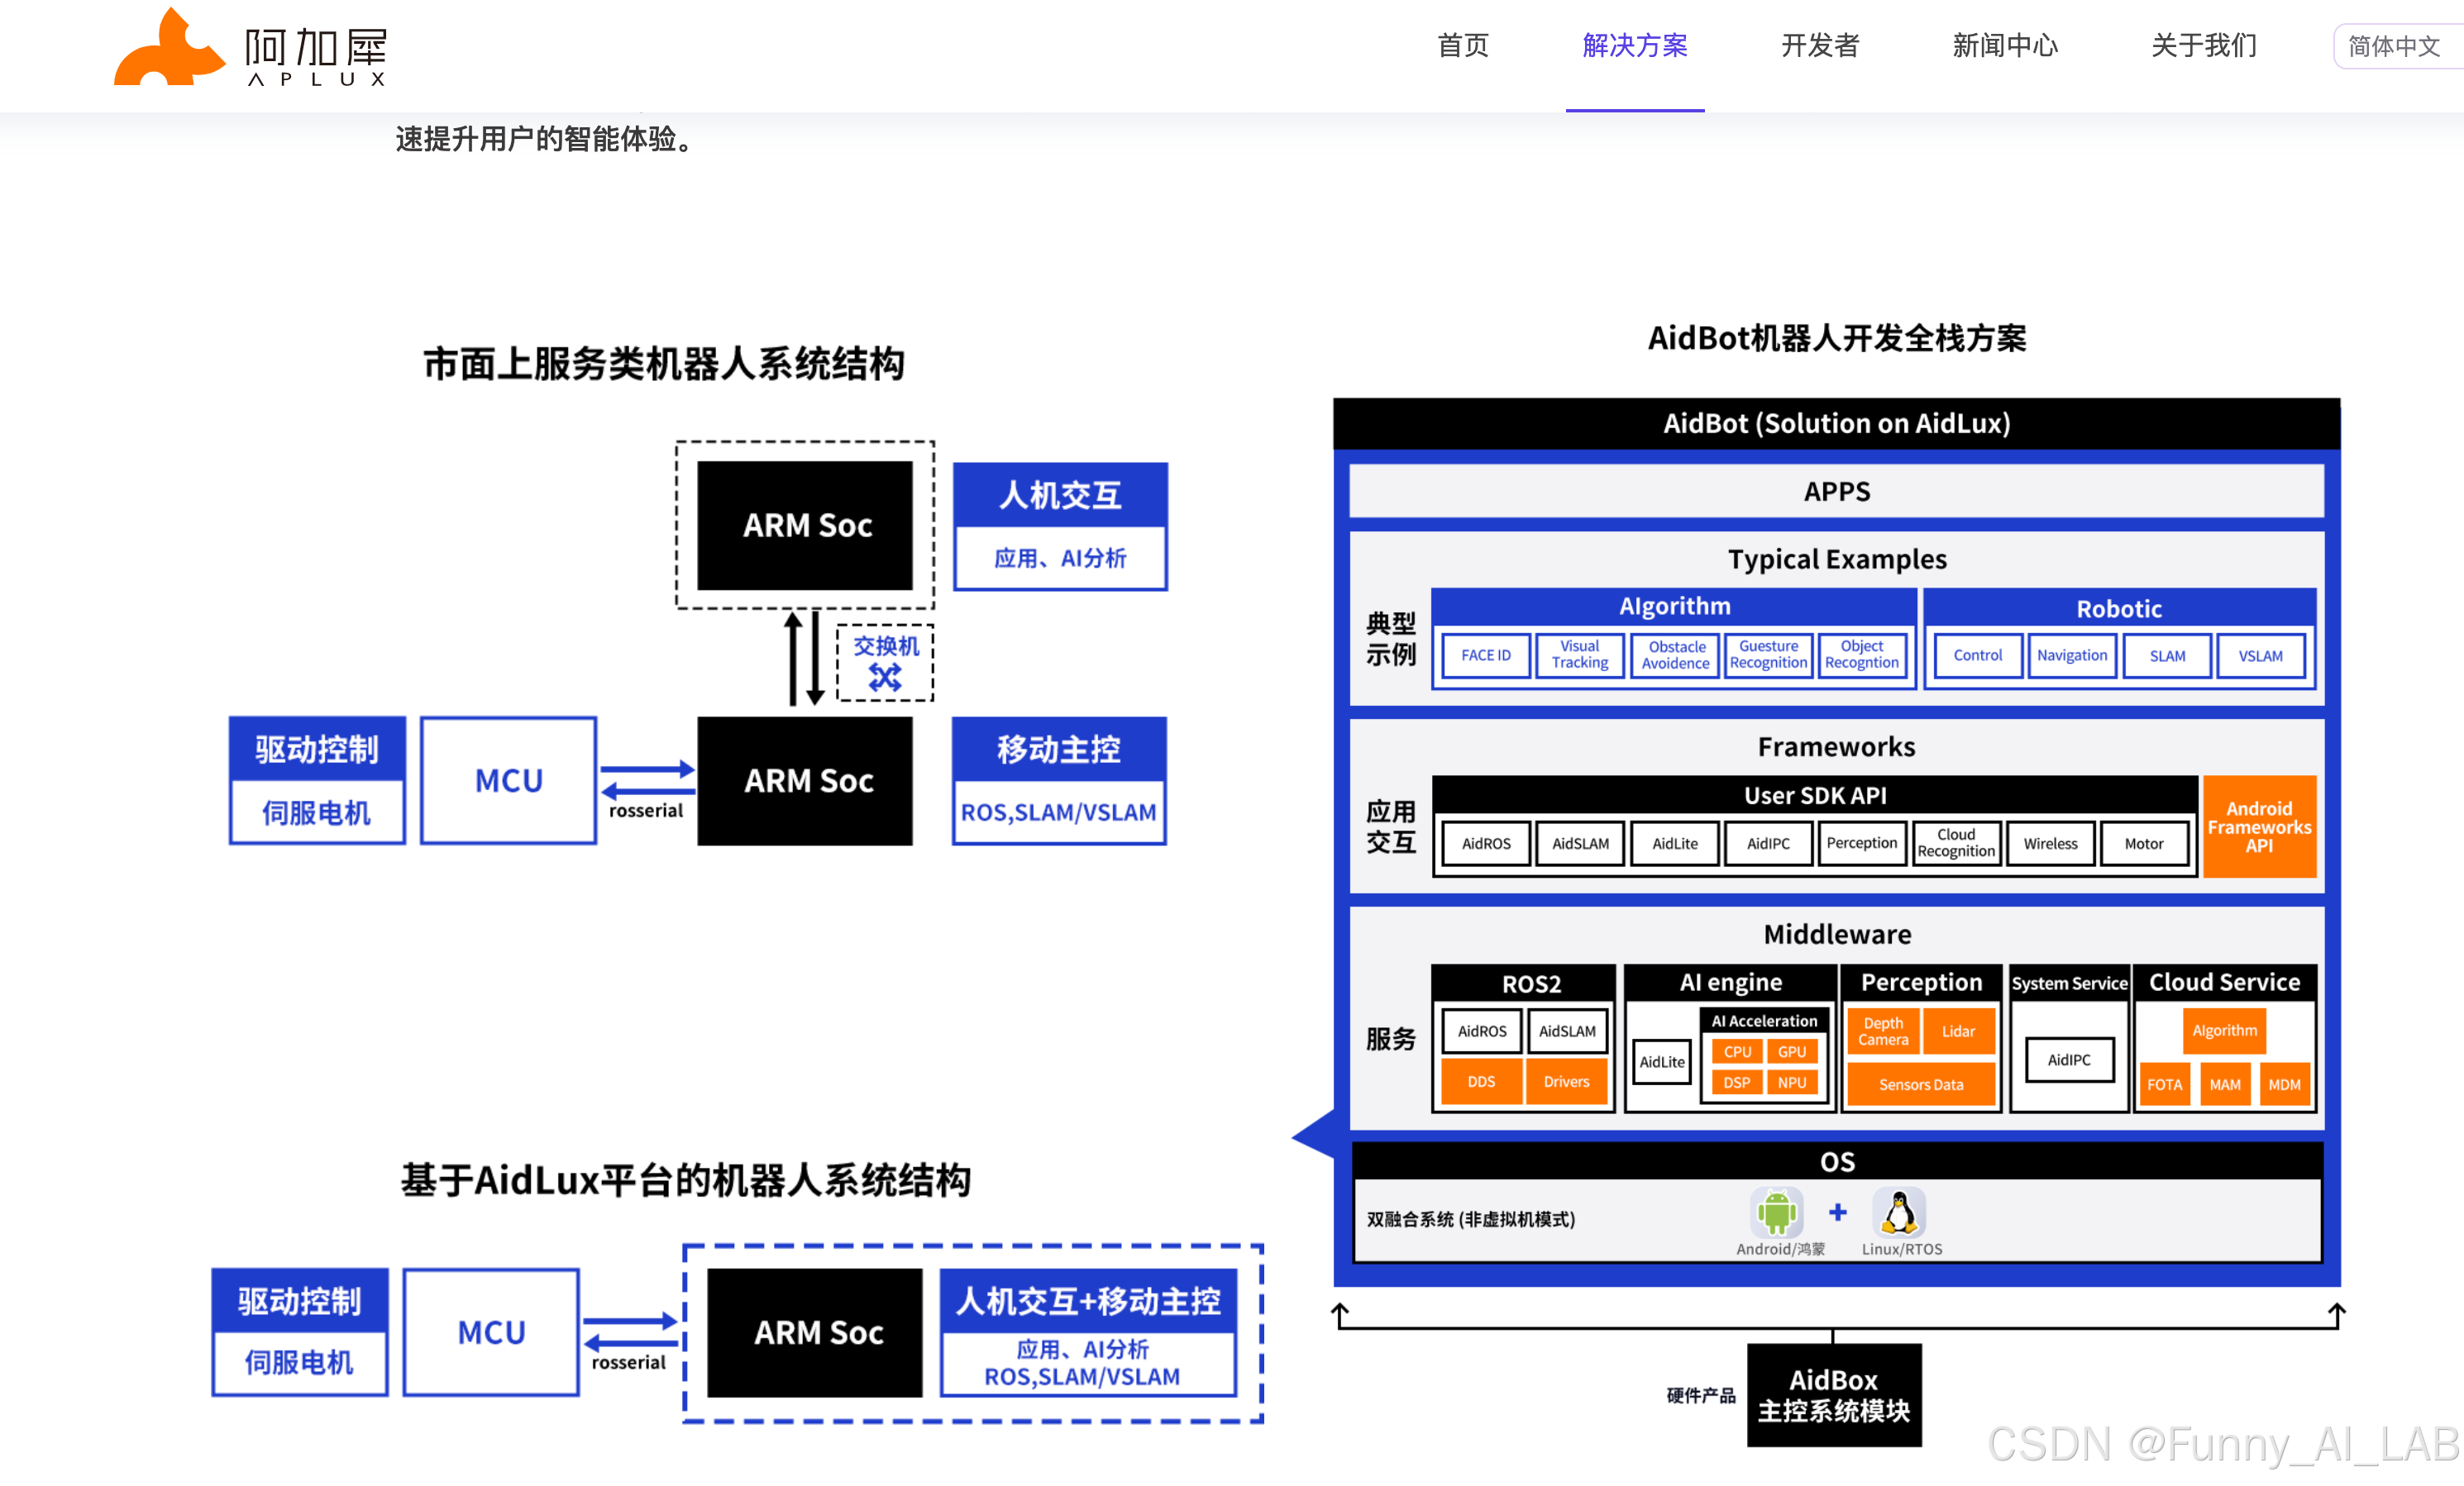Click the switch shuffle icon under 交换机
The height and width of the screenshot is (1486, 2464).
click(x=885, y=678)
